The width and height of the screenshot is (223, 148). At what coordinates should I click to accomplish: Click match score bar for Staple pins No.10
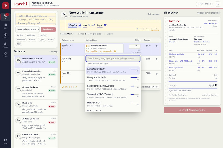point(134,86)
